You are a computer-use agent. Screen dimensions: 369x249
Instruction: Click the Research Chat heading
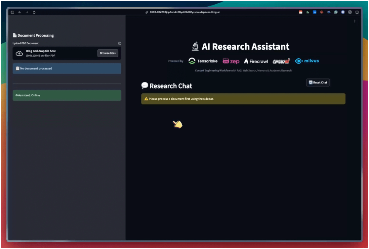[171, 86]
